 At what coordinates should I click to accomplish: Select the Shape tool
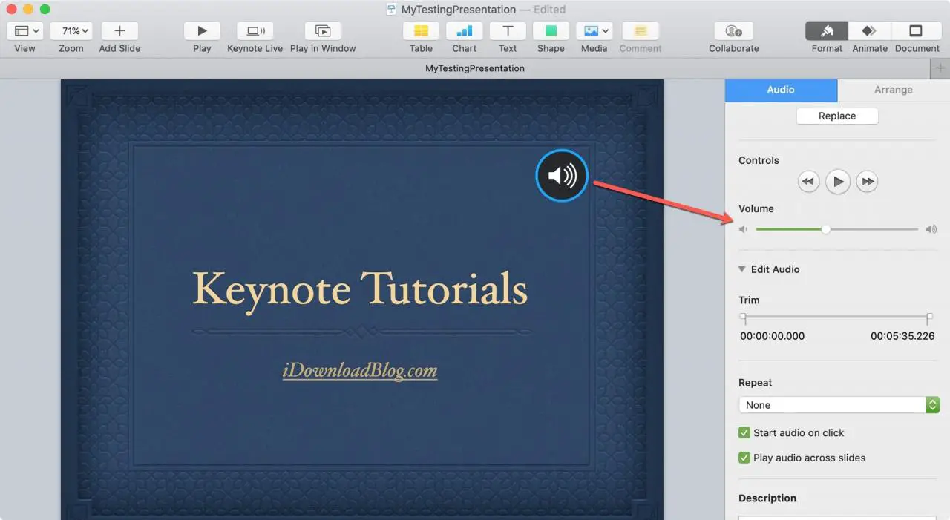click(551, 31)
